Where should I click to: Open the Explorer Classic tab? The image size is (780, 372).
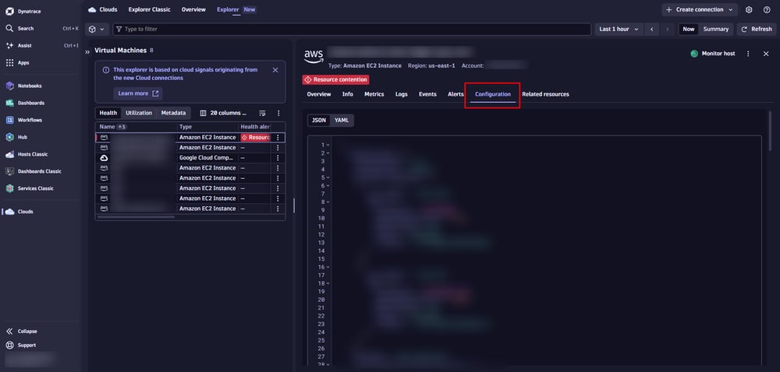click(x=149, y=9)
